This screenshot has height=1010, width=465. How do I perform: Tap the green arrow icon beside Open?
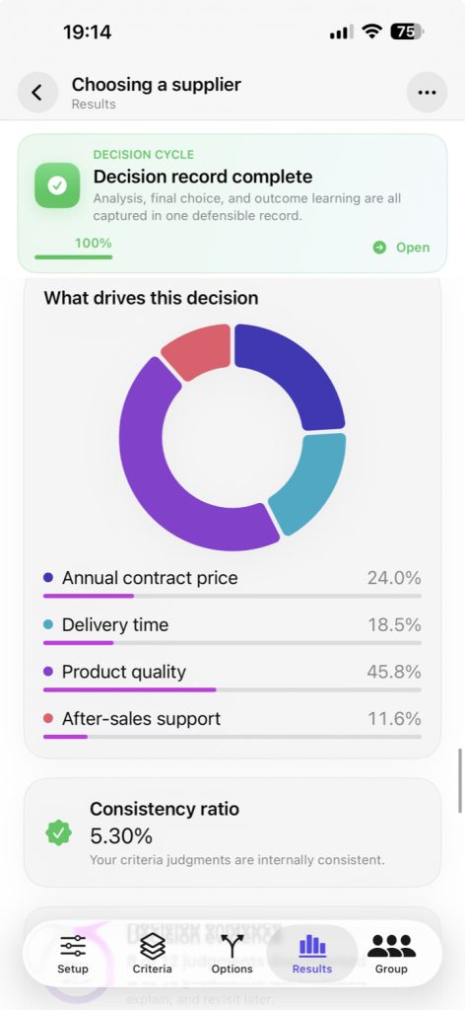380,248
